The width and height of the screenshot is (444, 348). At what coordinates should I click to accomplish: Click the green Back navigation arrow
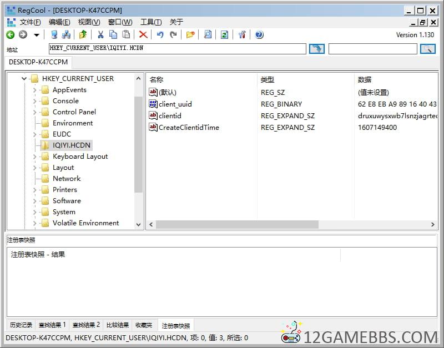[x=11, y=35]
